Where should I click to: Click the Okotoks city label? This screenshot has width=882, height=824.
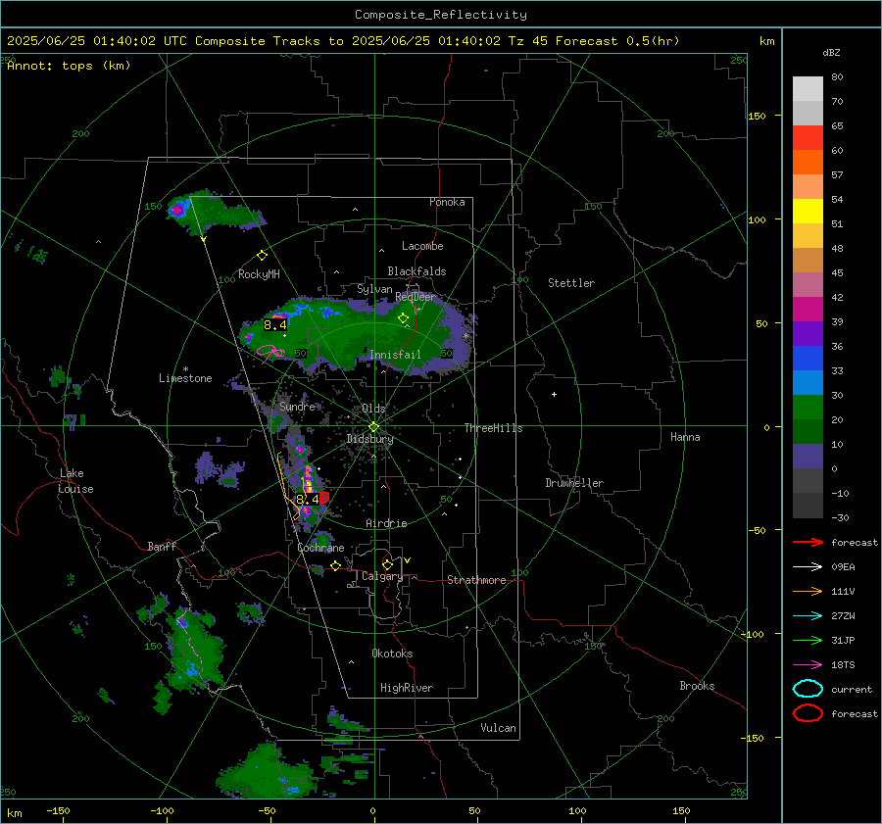point(392,654)
